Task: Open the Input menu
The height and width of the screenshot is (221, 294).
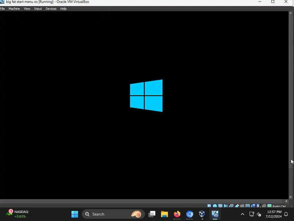Action: (38, 9)
